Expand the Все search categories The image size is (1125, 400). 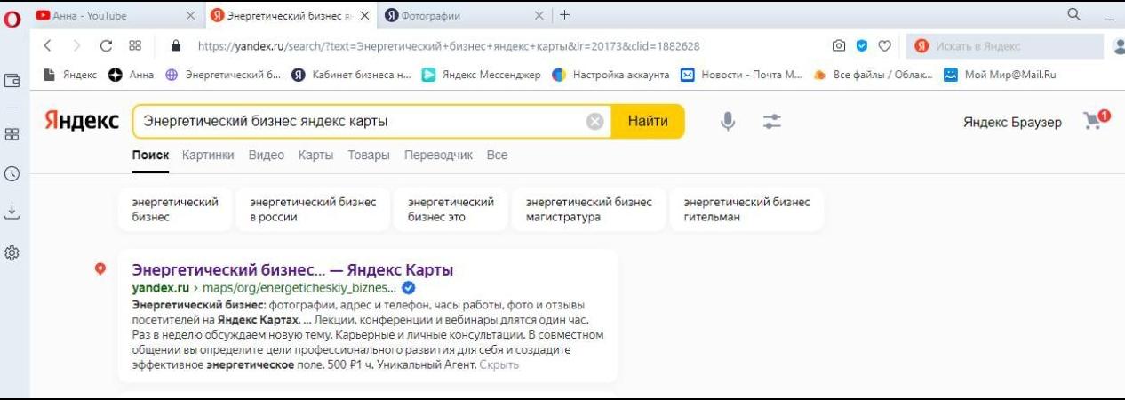[x=497, y=155]
